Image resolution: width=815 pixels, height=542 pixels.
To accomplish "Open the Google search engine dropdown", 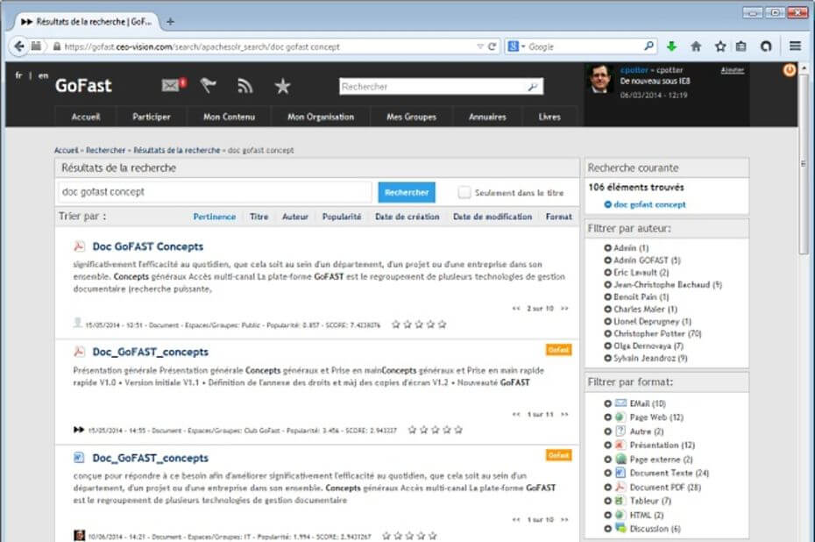I will [x=519, y=46].
